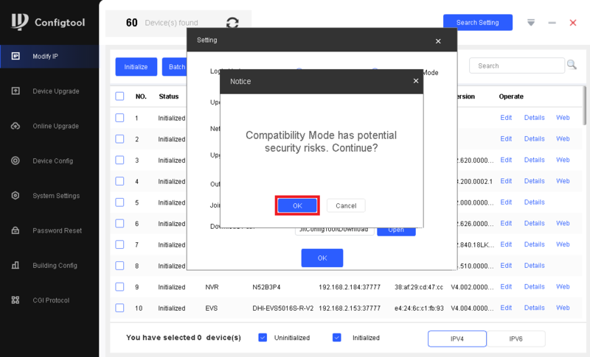590x357 pixels.
Task: Tick the select-all checkbox in table header
Action: click(x=119, y=96)
